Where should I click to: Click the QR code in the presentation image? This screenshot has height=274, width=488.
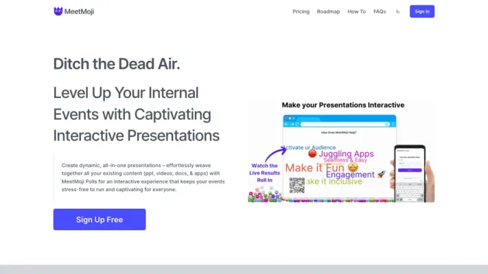[297, 185]
